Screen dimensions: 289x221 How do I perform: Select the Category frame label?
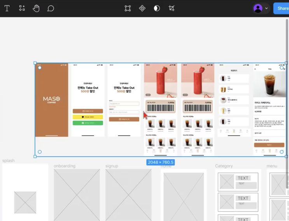tap(224, 166)
